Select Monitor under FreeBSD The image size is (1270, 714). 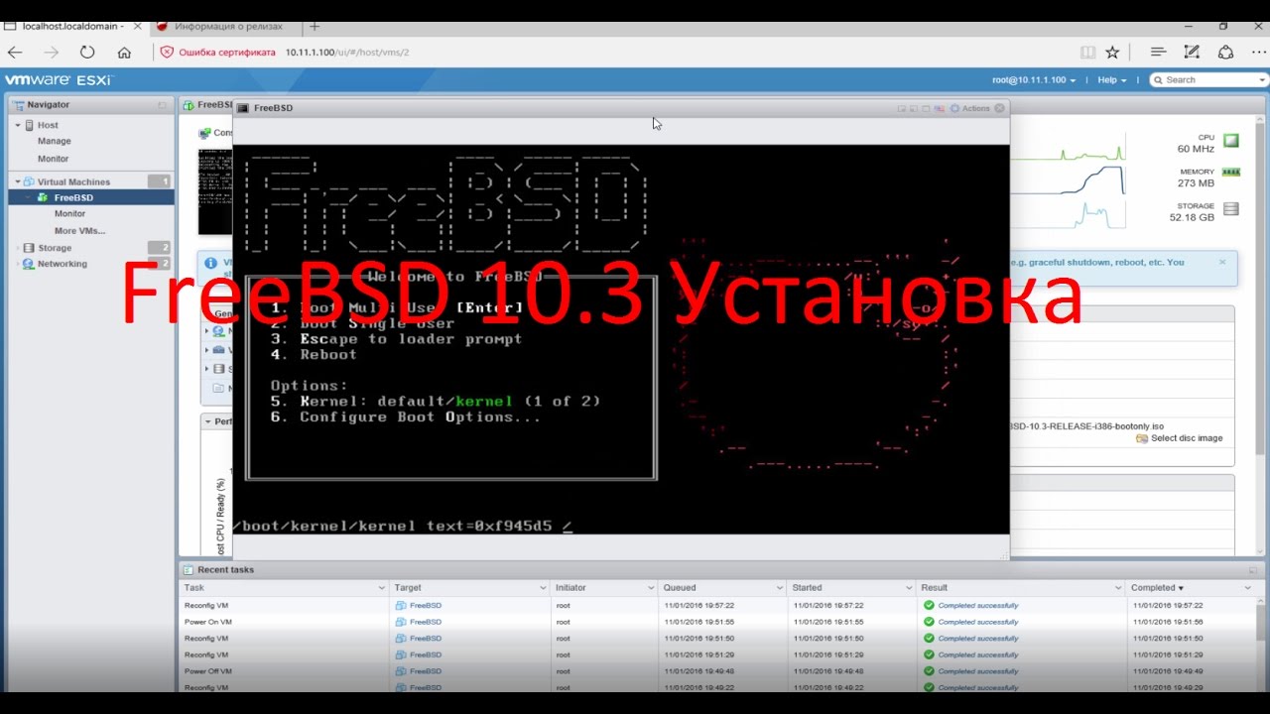point(69,214)
